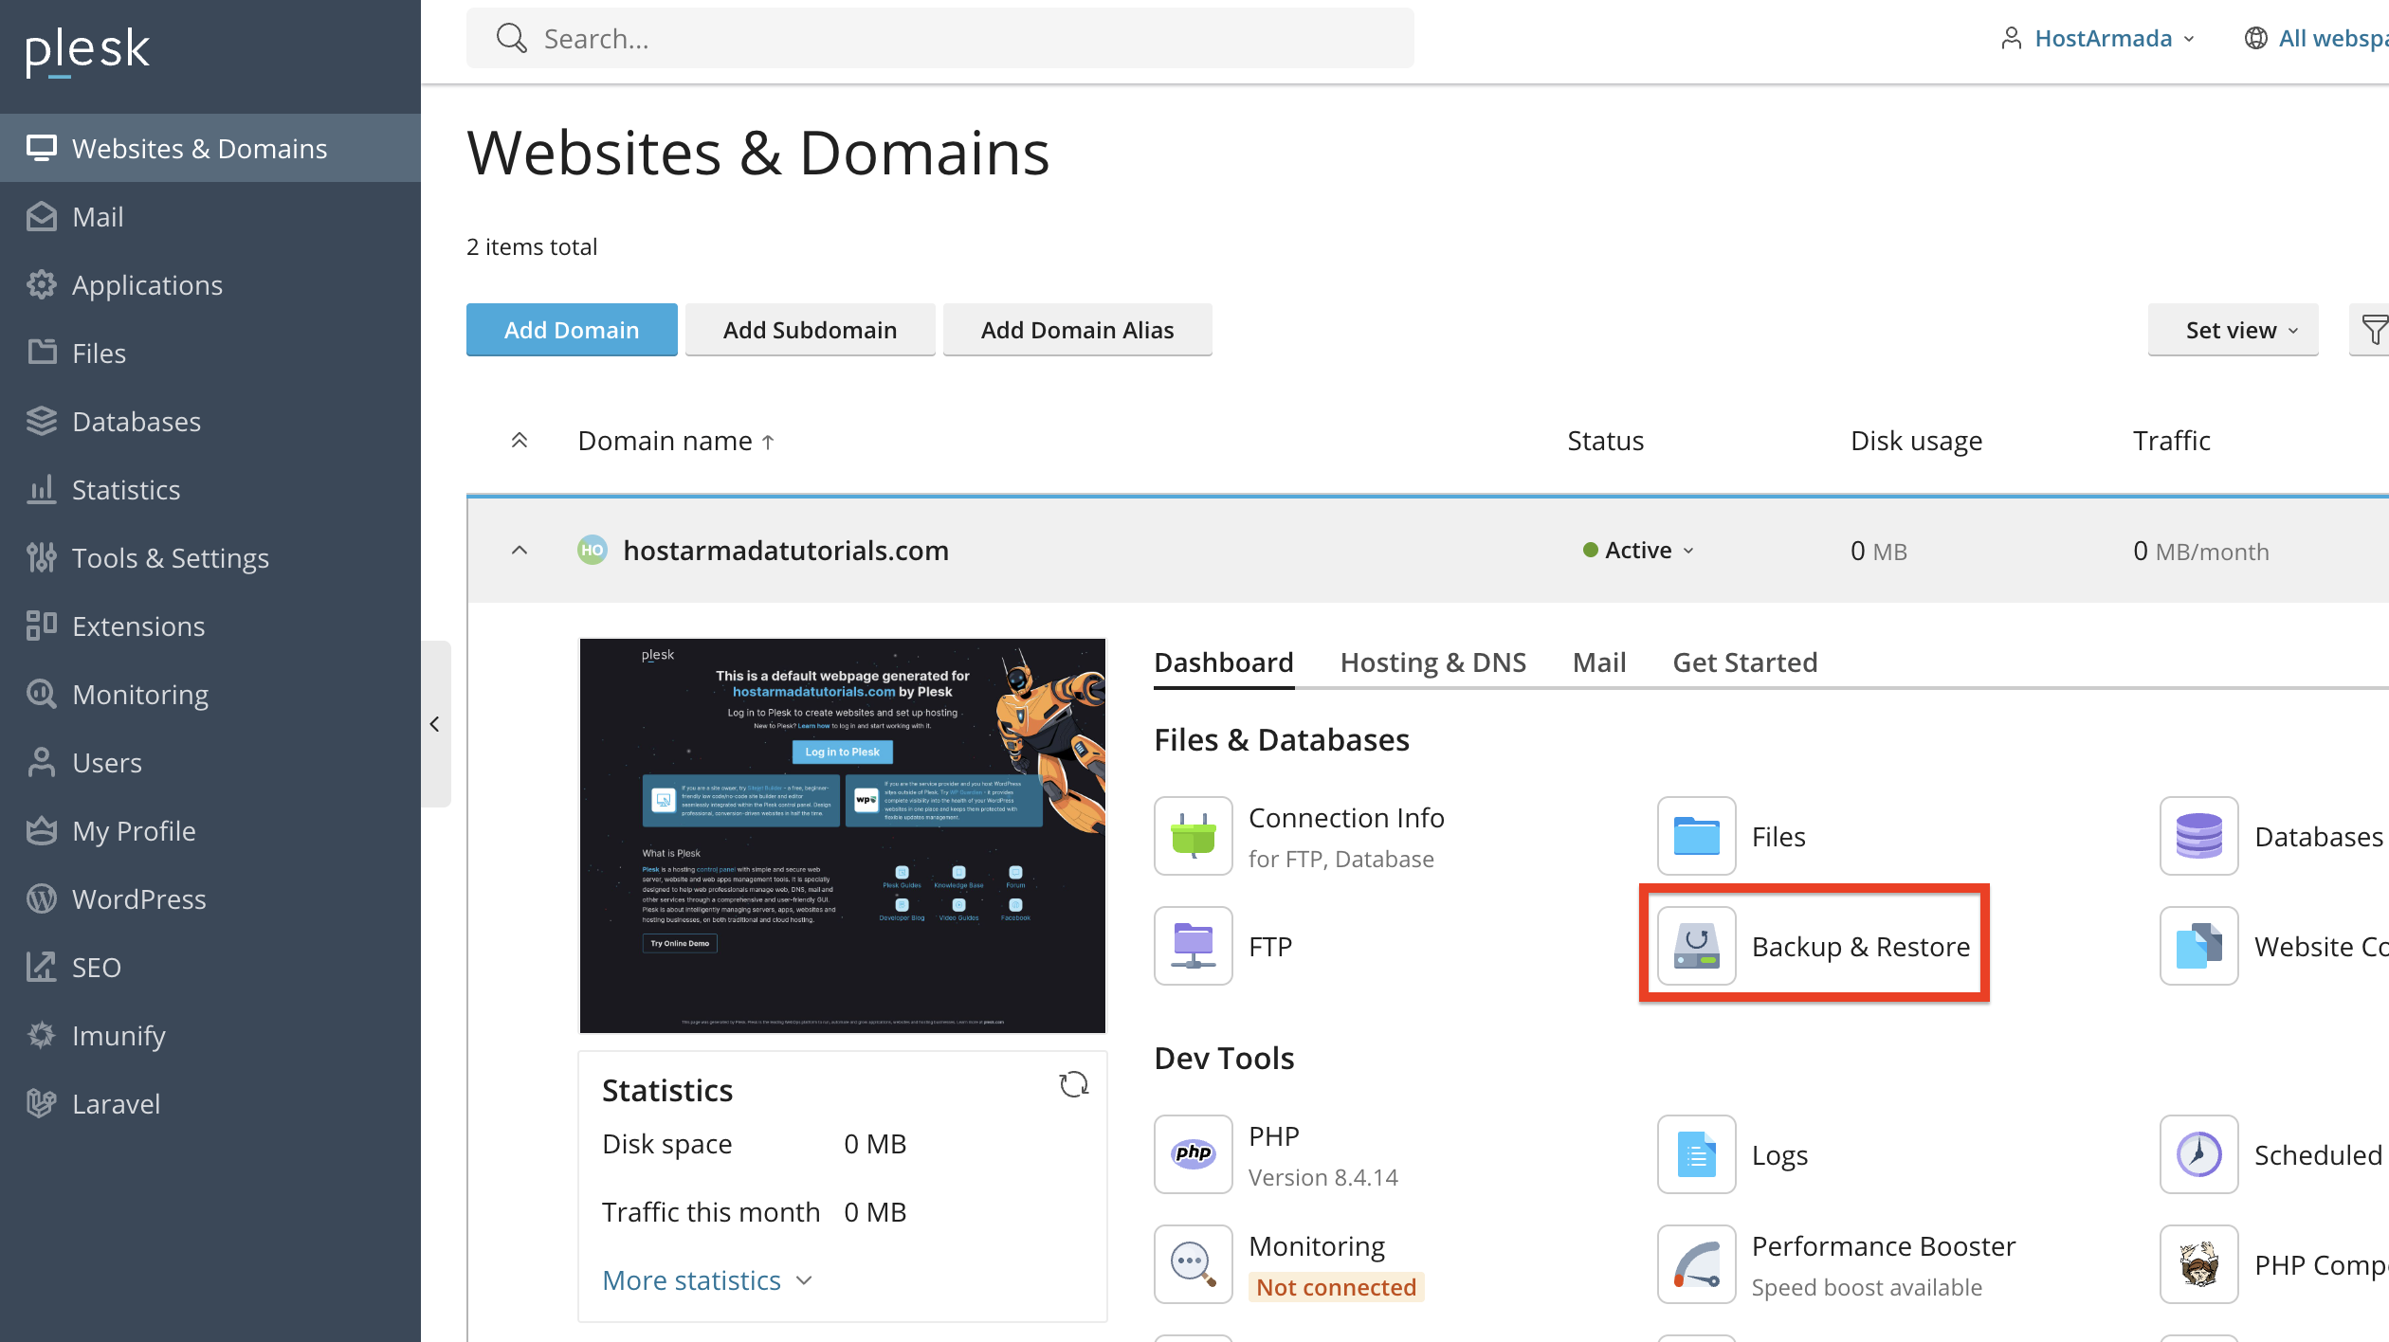Click the Status column header
This screenshot has width=2389, height=1342.
point(1605,441)
